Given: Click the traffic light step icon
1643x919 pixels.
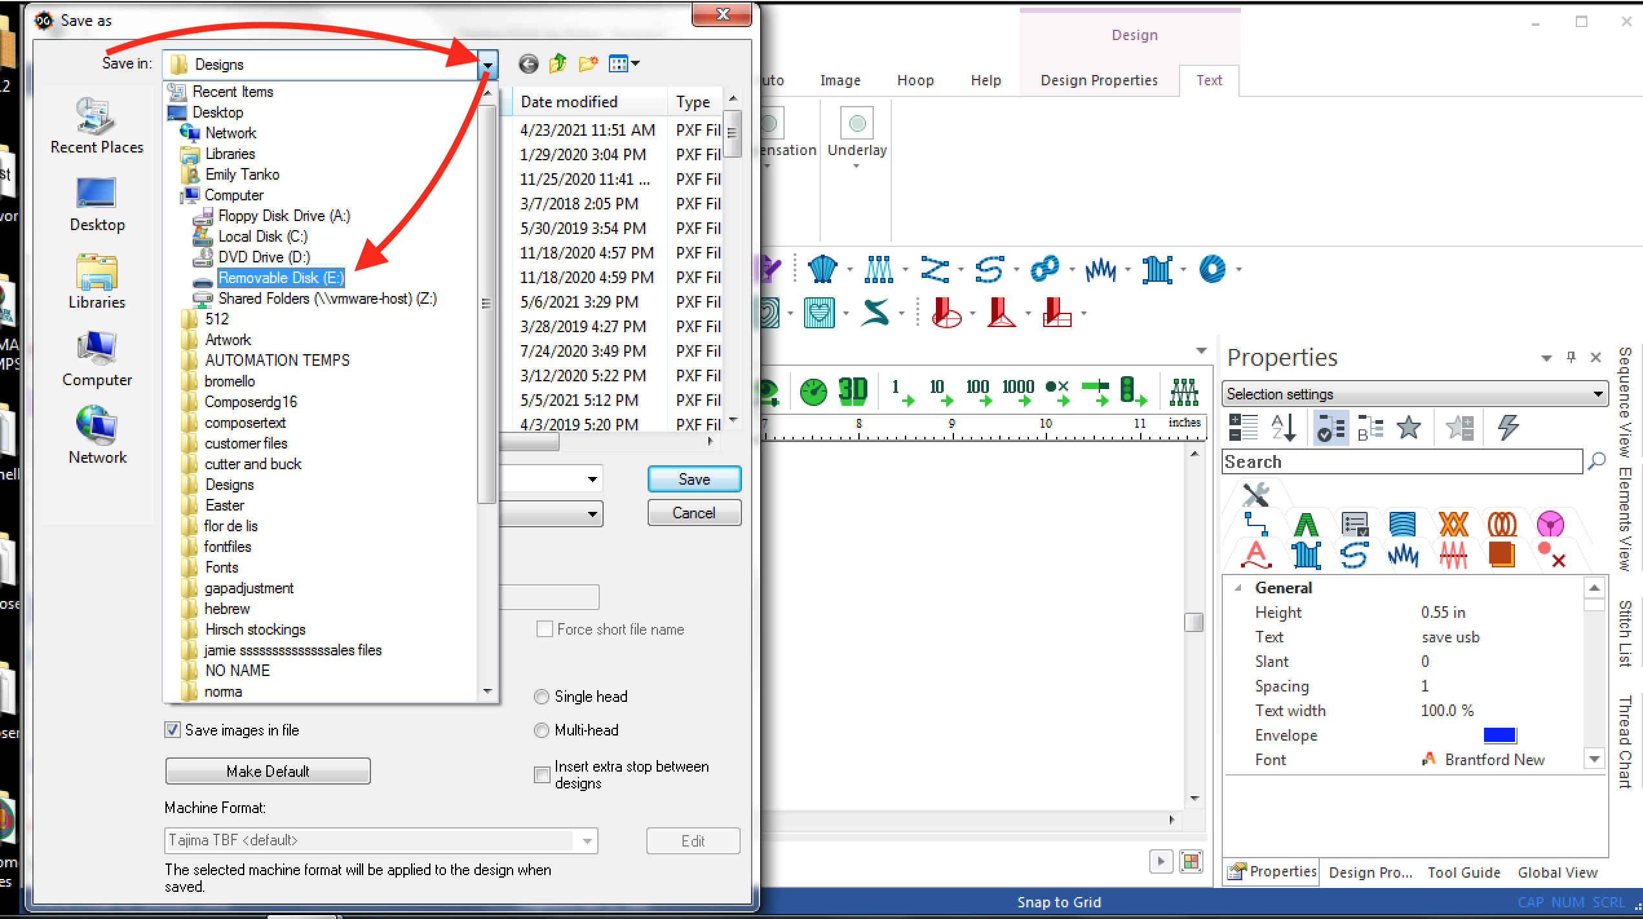Looking at the screenshot, I should pyautogui.click(x=1132, y=392).
